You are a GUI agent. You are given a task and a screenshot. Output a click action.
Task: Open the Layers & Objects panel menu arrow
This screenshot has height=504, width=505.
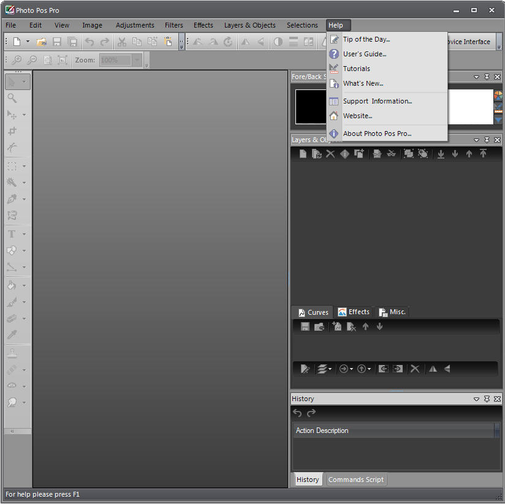click(x=476, y=140)
